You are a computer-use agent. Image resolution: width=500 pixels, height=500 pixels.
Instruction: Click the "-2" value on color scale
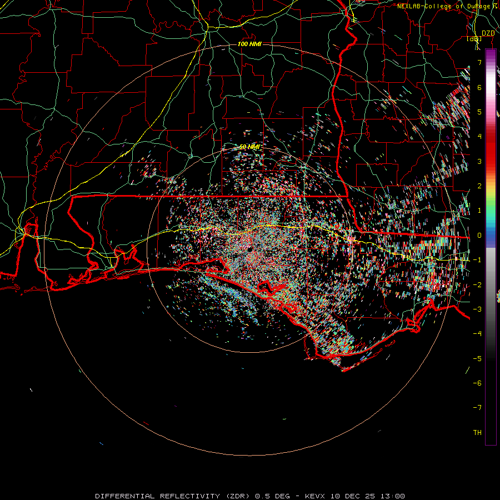(x=477, y=285)
